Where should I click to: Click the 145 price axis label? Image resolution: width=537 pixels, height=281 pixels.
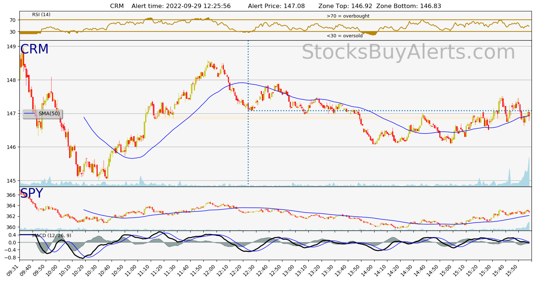click(11, 181)
